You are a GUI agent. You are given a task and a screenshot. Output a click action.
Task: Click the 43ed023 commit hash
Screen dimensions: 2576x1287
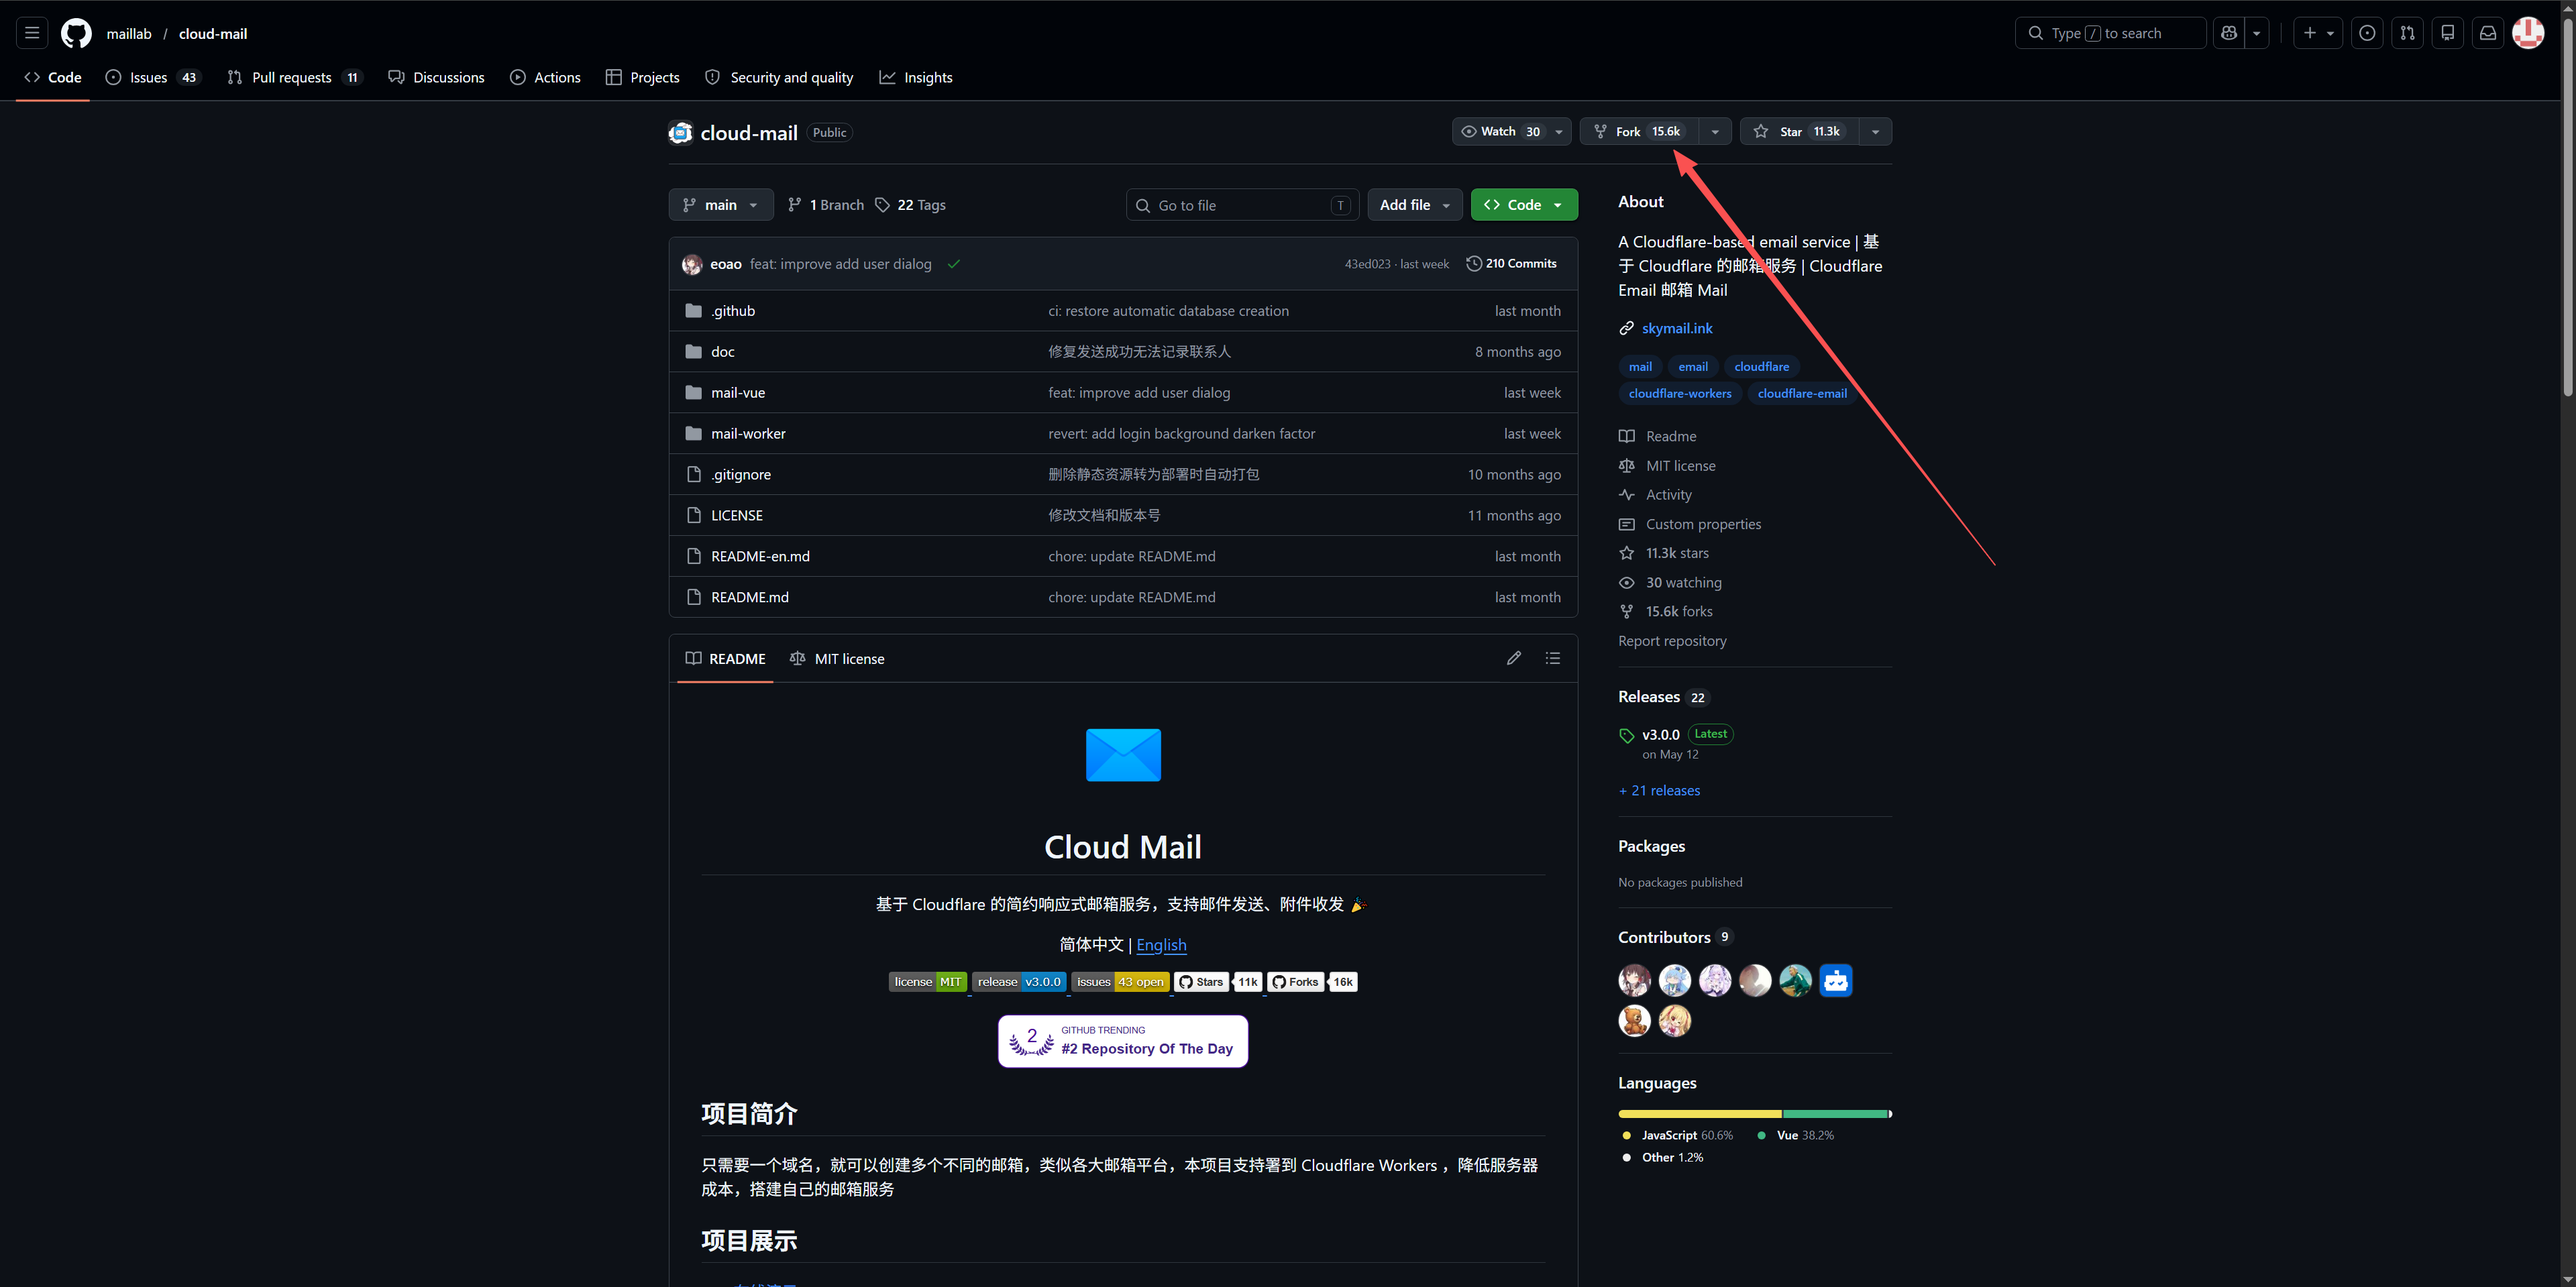click(x=1367, y=264)
